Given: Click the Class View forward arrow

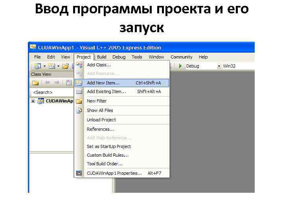Looking at the screenshot, I should [57, 82].
